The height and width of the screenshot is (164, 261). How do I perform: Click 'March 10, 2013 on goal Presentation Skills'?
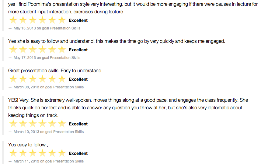[x=49, y=132]
